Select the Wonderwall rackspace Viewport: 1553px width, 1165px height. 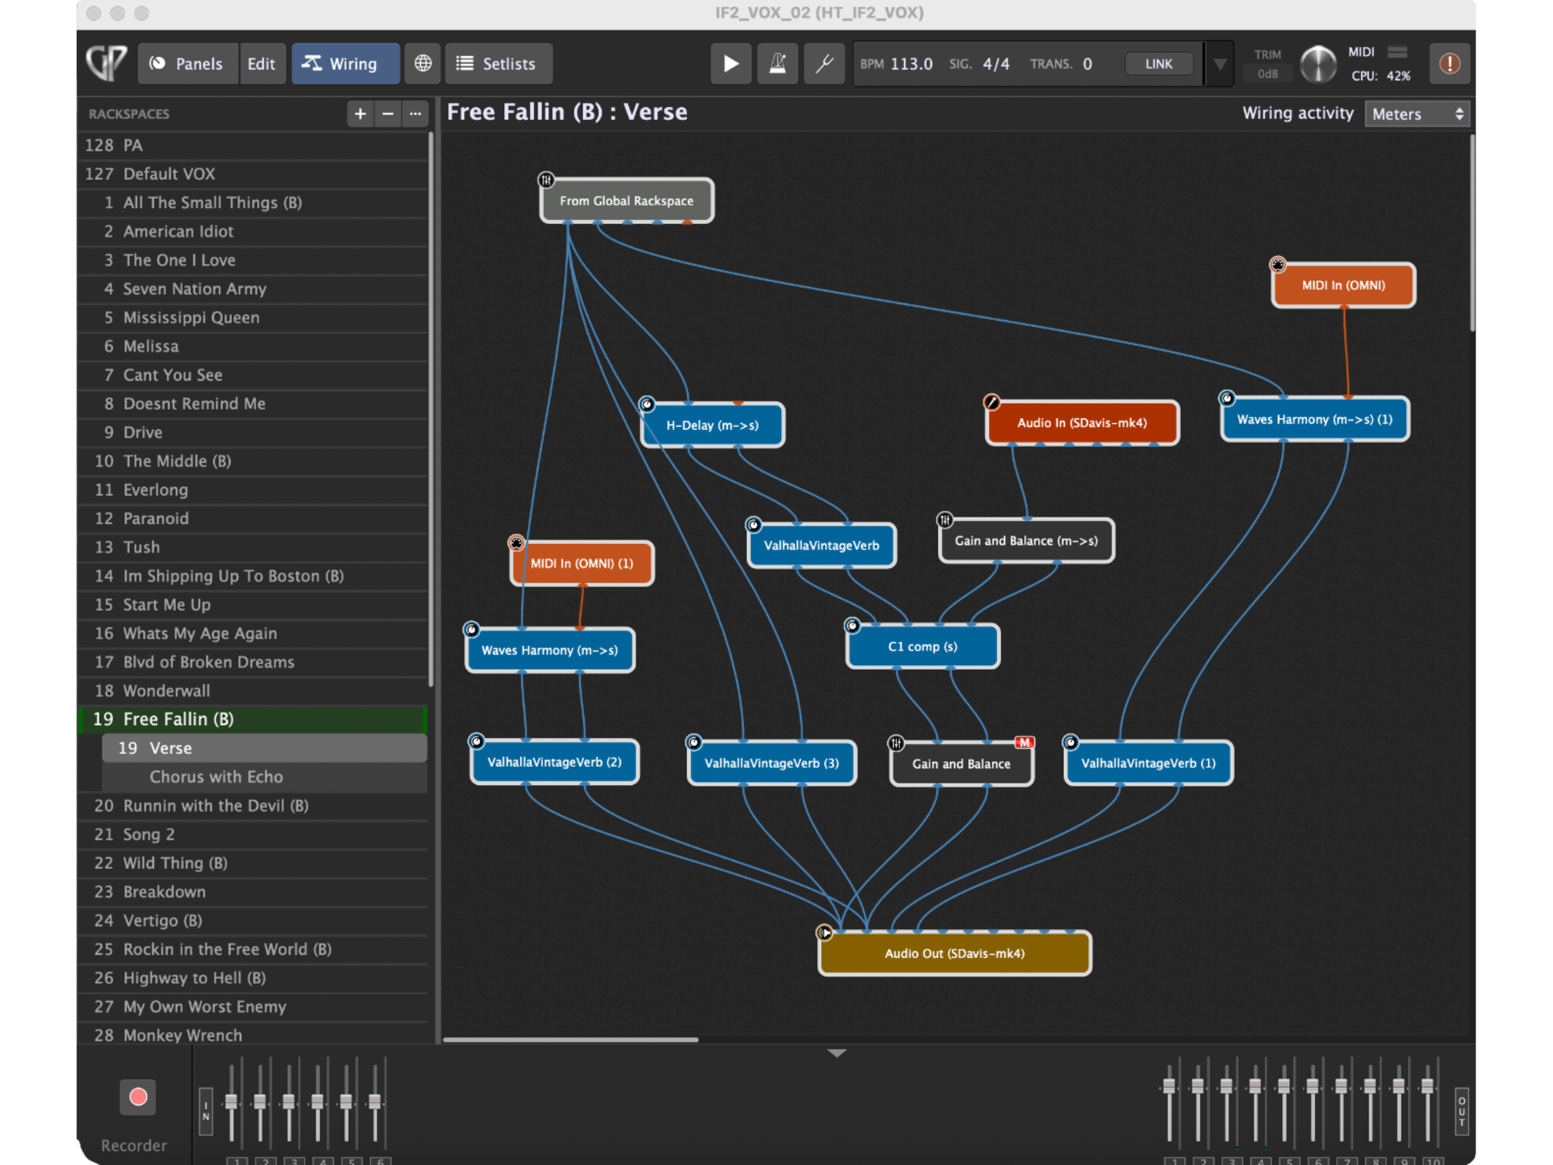pyautogui.click(x=253, y=691)
